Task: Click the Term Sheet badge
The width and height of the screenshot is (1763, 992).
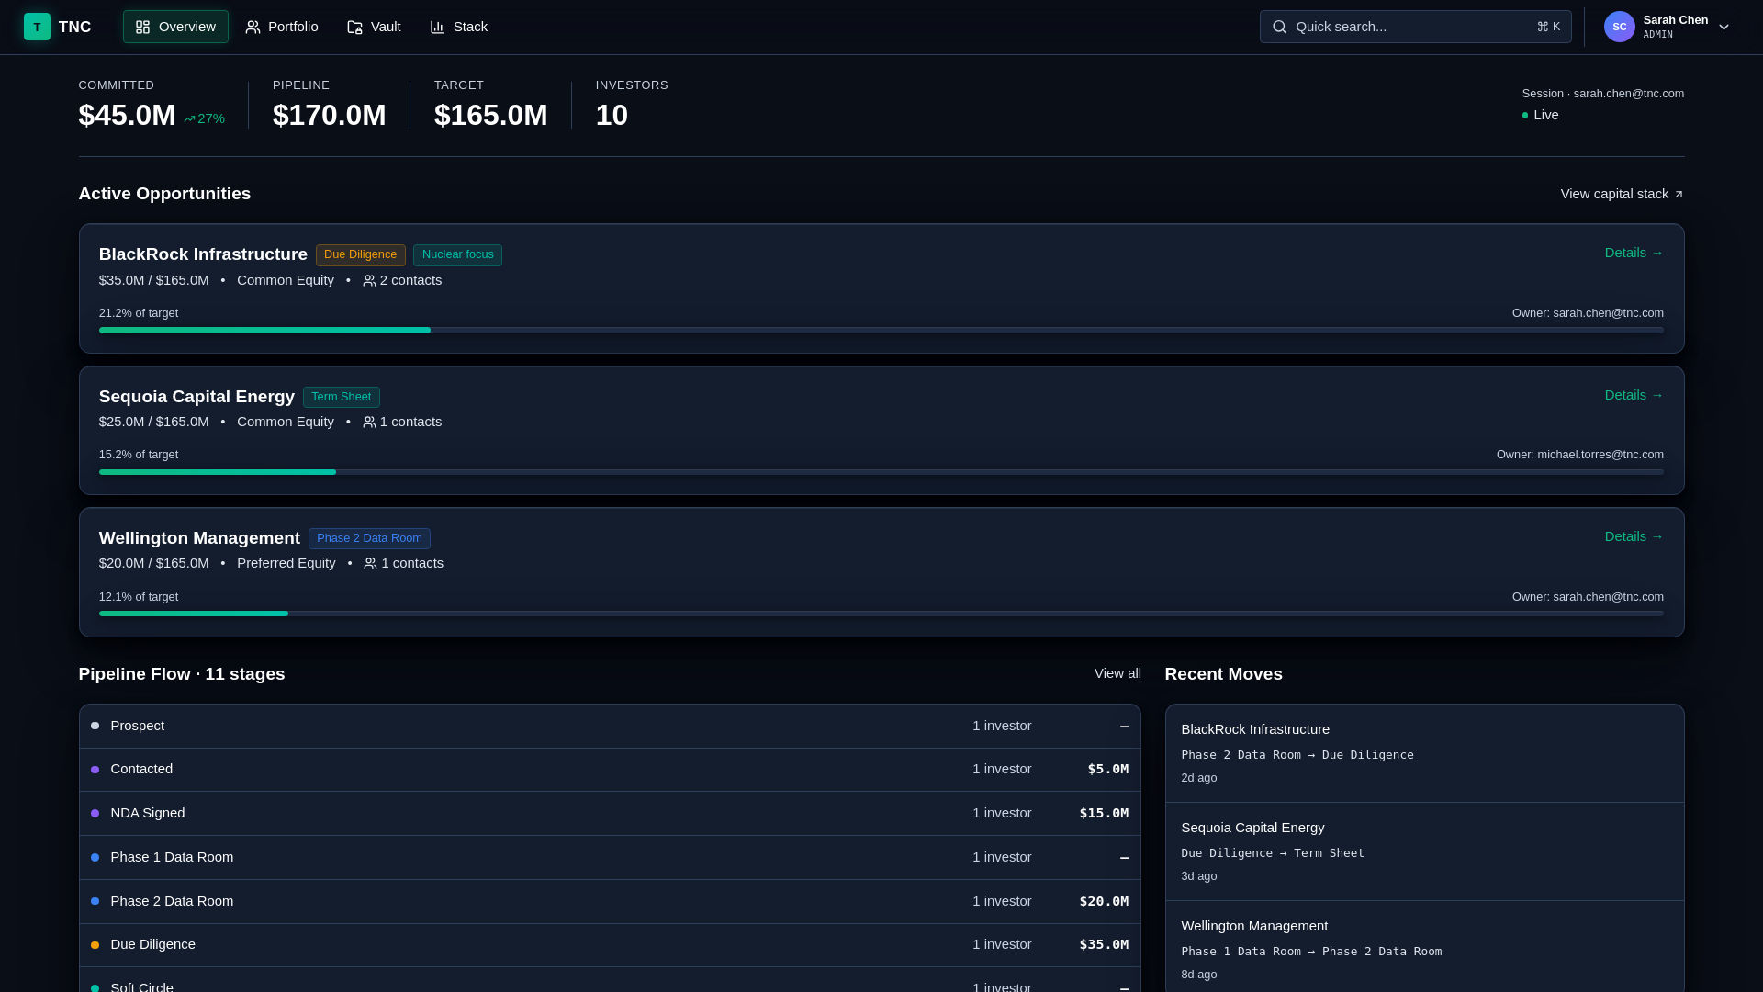Action: click(x=341, y=397)
